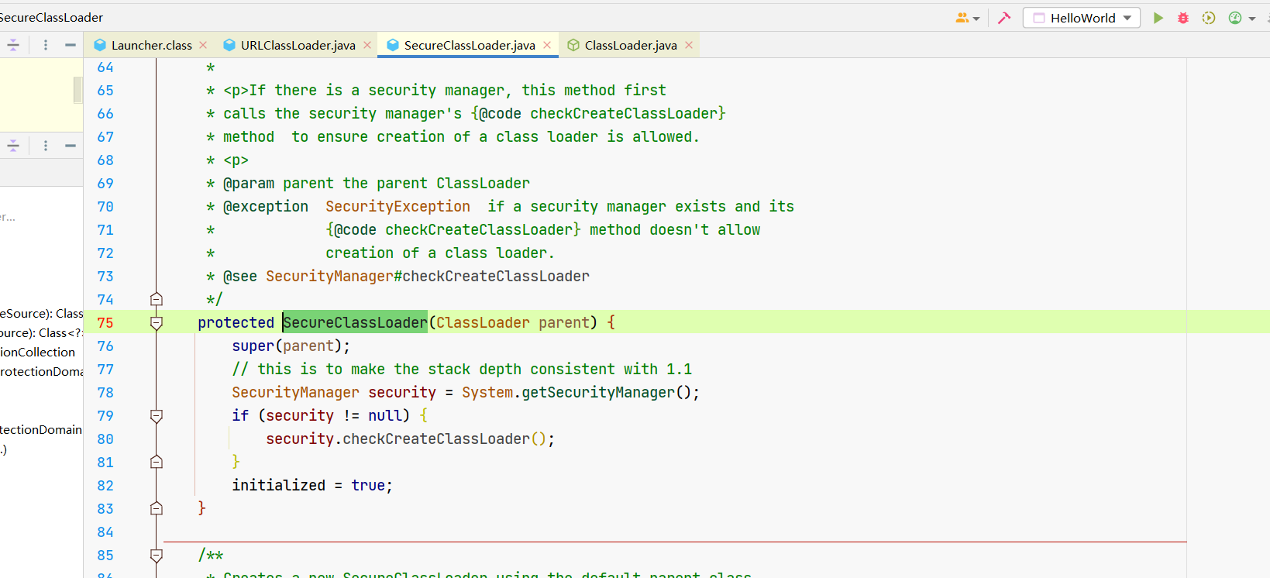This screenshot has height=578, width=1270.
Task: Click the ClassLoader parameter type on line 75
Action: pyautogui.click(x=483, y=322)
